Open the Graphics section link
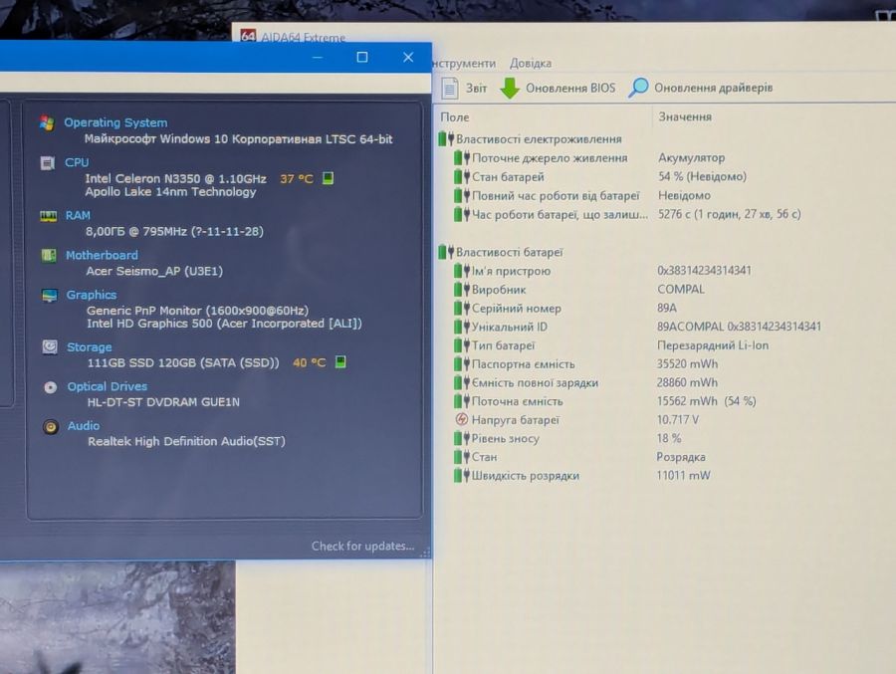Viewport: 896px width, 674px height. point(92,295)
